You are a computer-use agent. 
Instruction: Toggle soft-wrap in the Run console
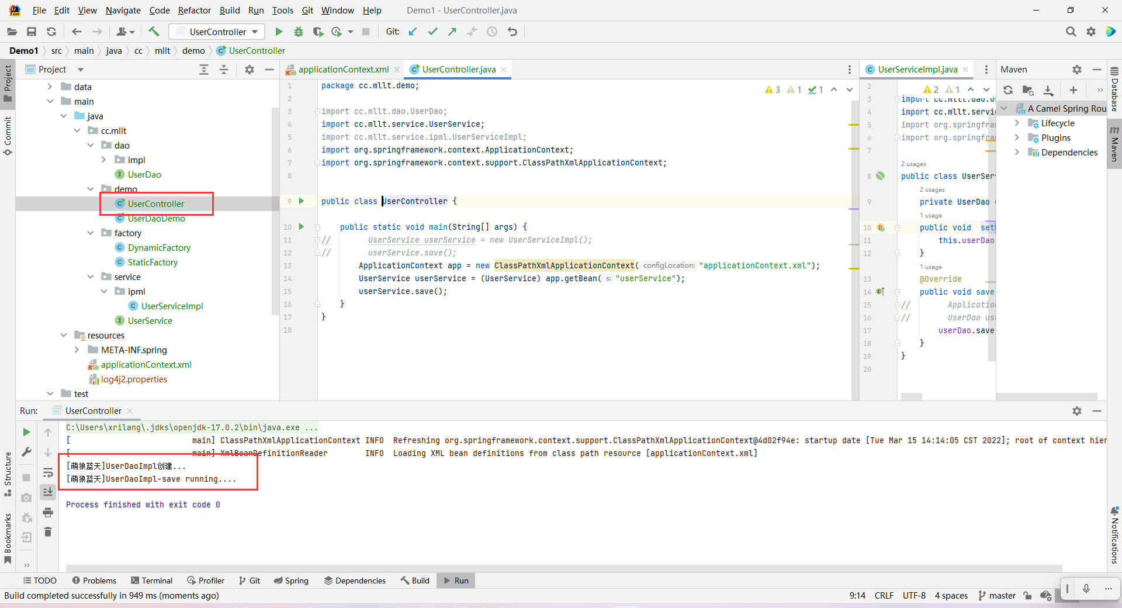pyautogui.click(x=48, y=472)
